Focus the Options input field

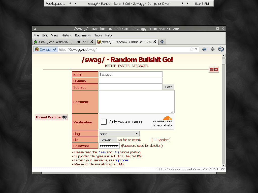click(131, 81)
